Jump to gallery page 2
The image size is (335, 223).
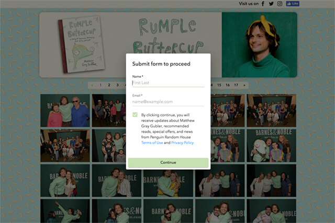[x=109, y=85]
